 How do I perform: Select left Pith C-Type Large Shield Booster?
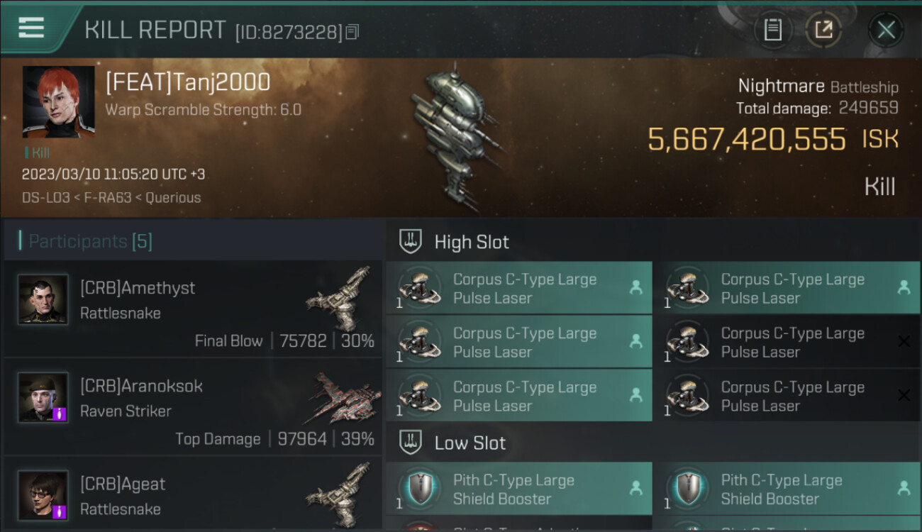point(519,489)
